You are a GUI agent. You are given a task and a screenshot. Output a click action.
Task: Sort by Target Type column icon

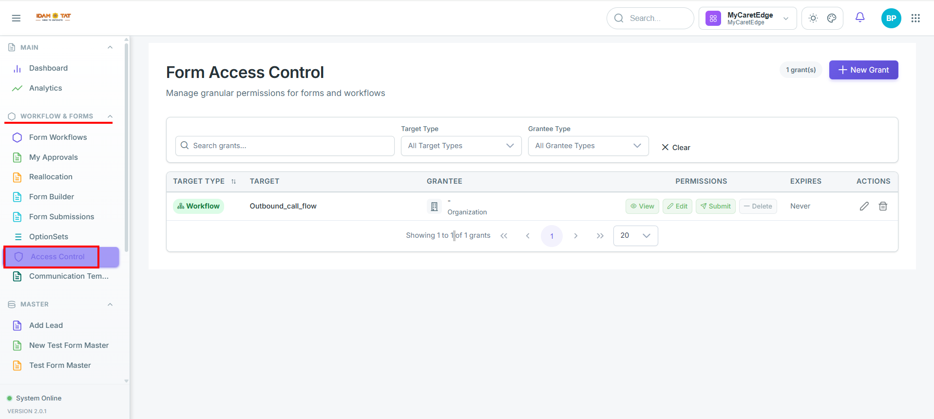(x=233, y=181)
